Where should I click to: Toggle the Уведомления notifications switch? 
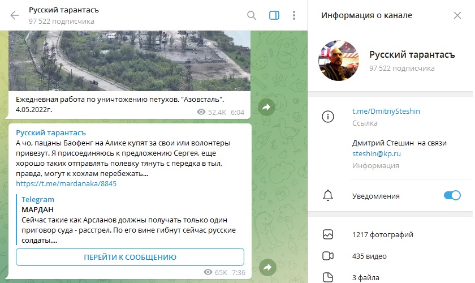pos(452,196)
